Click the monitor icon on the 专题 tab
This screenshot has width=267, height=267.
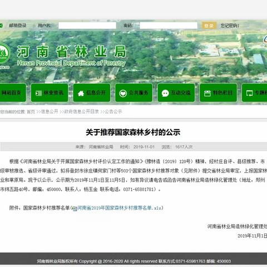249,93
